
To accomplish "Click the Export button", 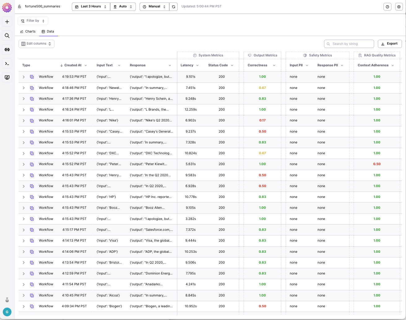I will click(x=390, y=44).
